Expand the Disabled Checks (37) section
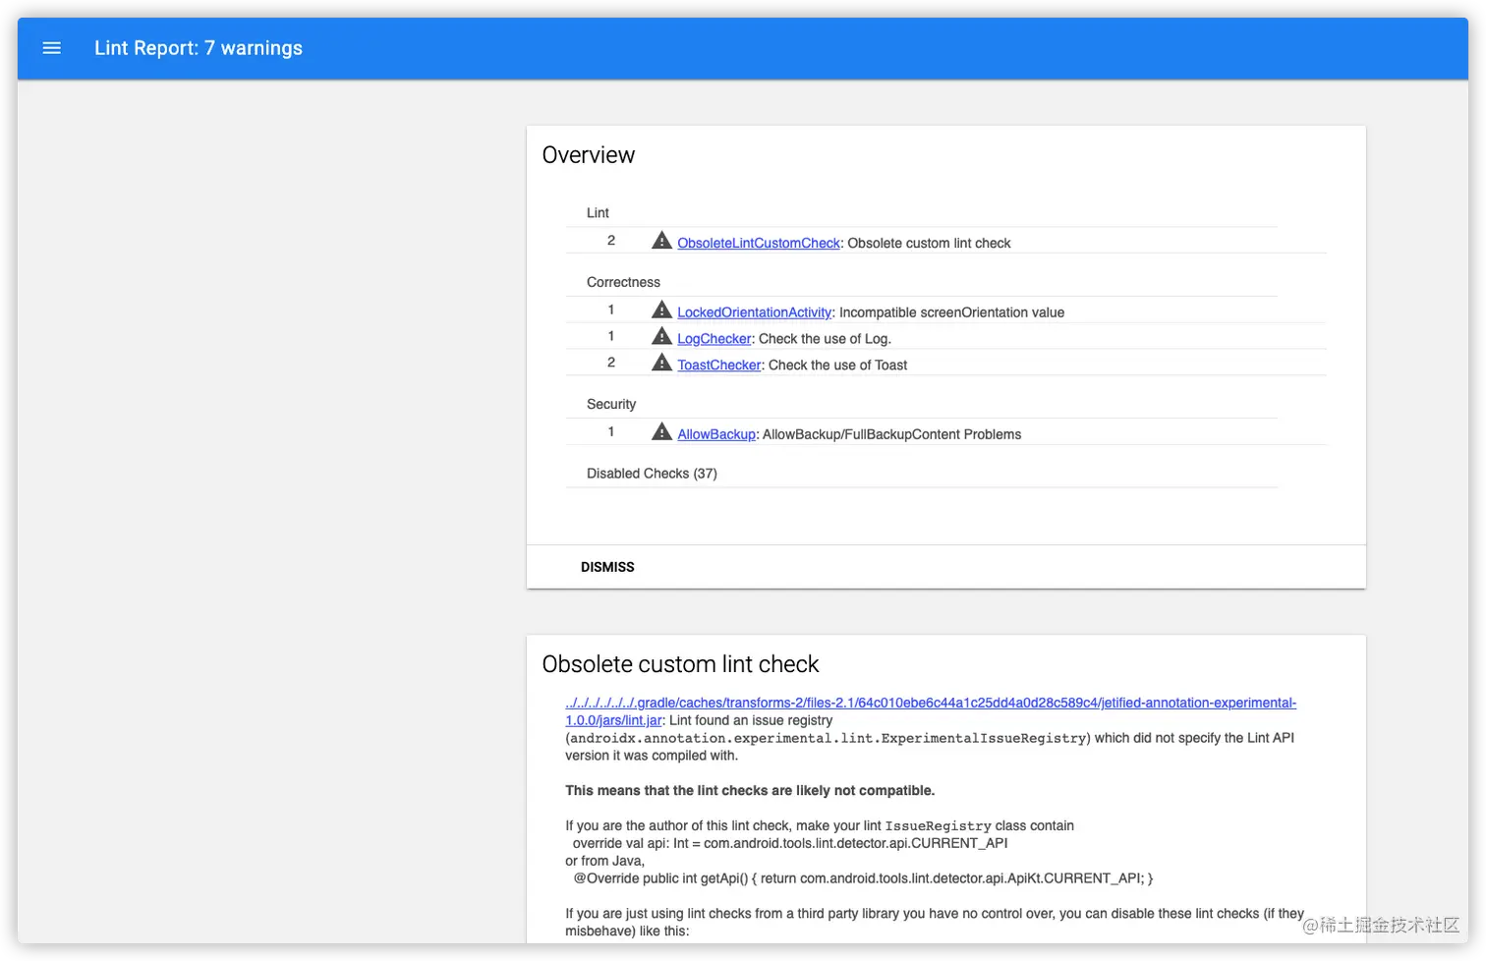 click(652, 473)
